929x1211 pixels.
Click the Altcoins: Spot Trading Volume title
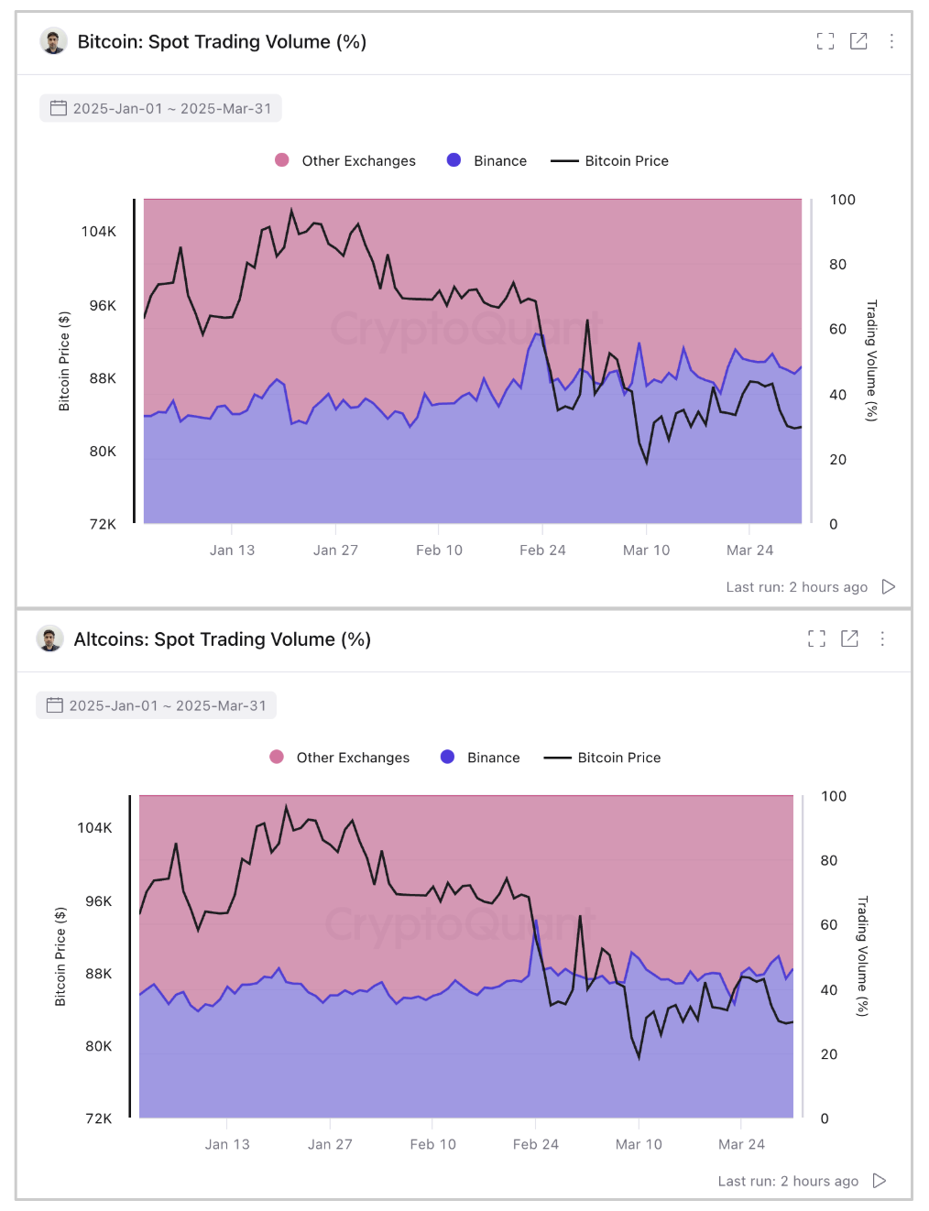(222, 639)
